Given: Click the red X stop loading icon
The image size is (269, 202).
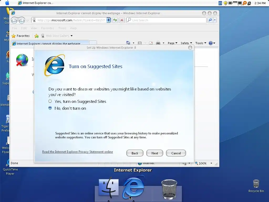Looking at the screenshot, I should 122,20.
